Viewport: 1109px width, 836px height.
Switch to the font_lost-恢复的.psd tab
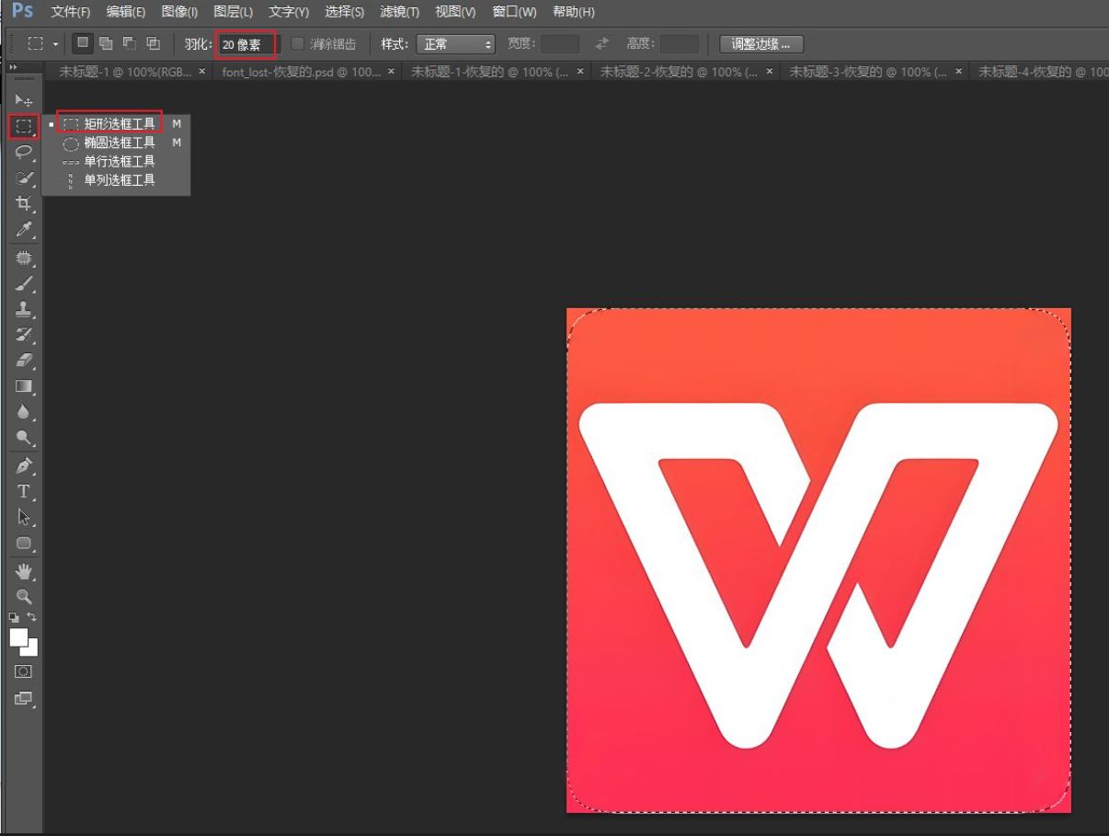tap(301, 72)
